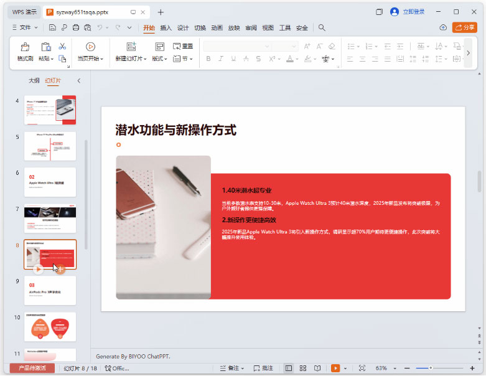Click the product activation red button

(x=32, y=369)
